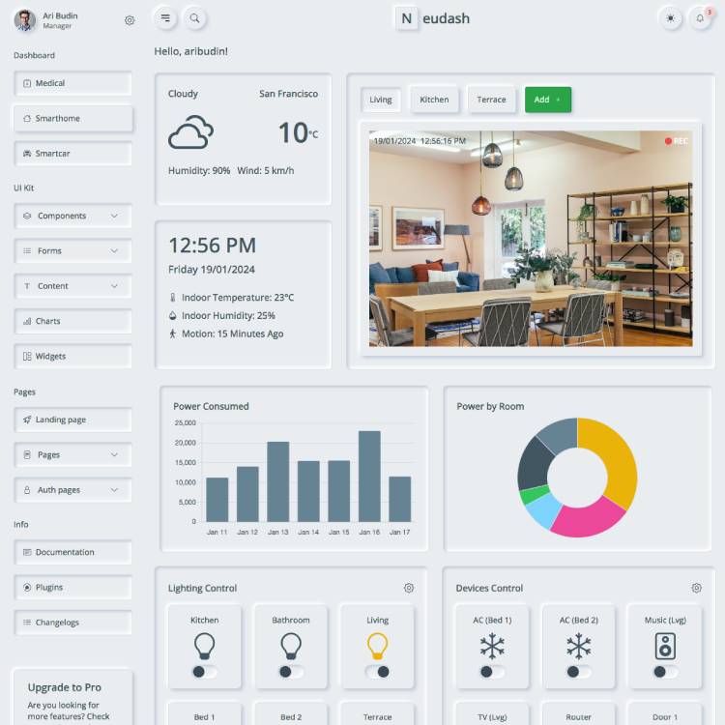Screen dimensions: 725x725
Task: Switch to Terrace camera tab
Action: tap(491, 100)
